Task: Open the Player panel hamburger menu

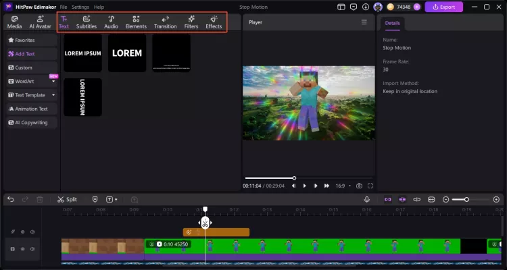Action: (364, 22)
